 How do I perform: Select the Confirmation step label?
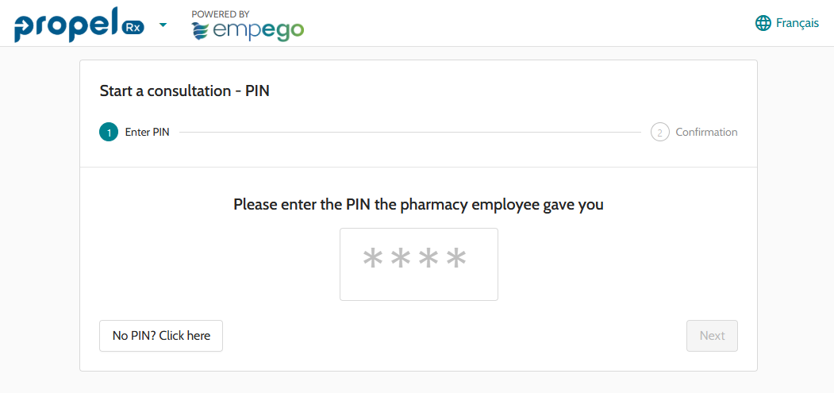coord(706,133)
